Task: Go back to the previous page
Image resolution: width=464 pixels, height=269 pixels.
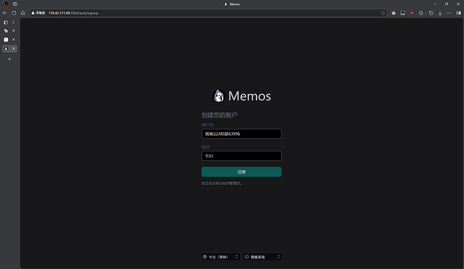Action: (5, 13)
